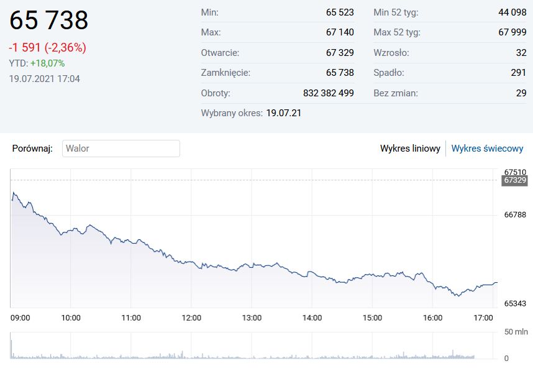
Task: Select the Wykres liniowy chart view
Action: (x=410, y=149)
